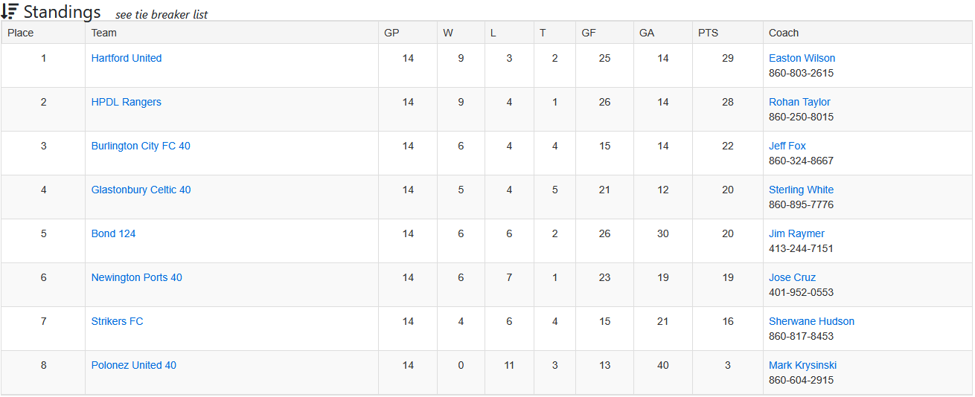The image size is (975, 397).
Task: Open coach Jeff Fox's profile link
Action: (787, 146)
